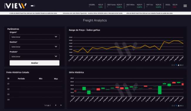Click the goFlux VIEW logo
The height and width of the screenshot is (111, 191).
tap(15, 6)
